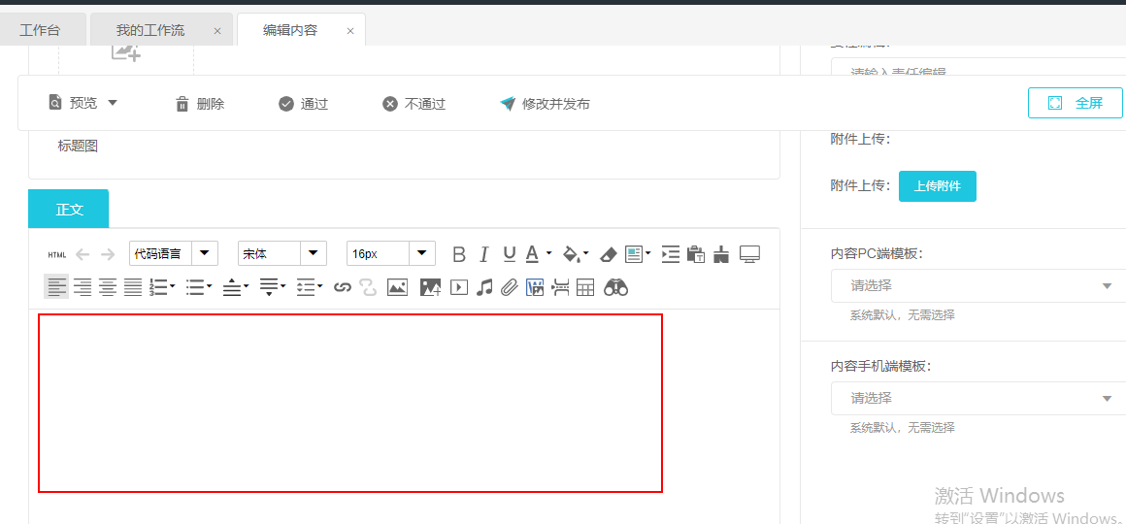
Task: Redo the edit with the right arrow
Action: click(108, 254)
